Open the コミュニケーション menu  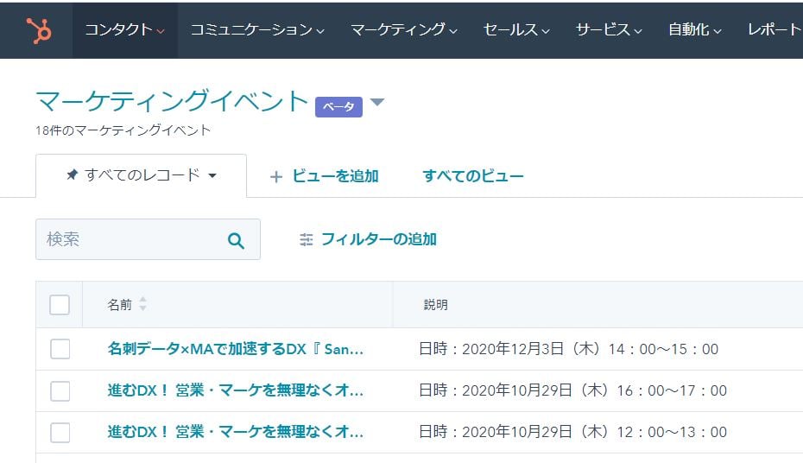257,29
